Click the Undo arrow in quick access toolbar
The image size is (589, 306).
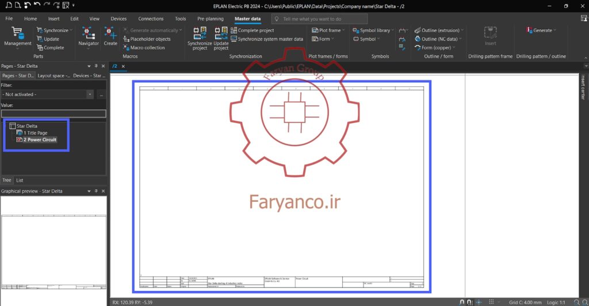[37, 5]
